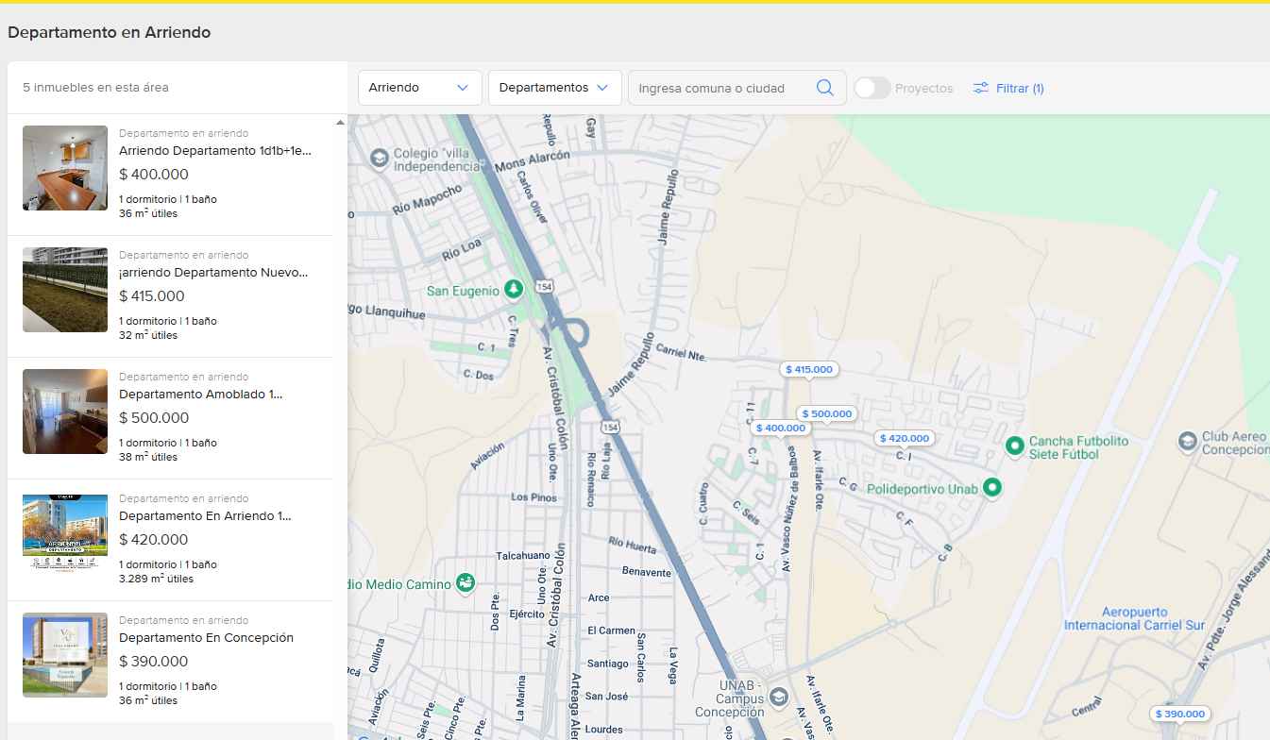
Task: Select the Polideportivo Unab map marker
Action: 991,488
